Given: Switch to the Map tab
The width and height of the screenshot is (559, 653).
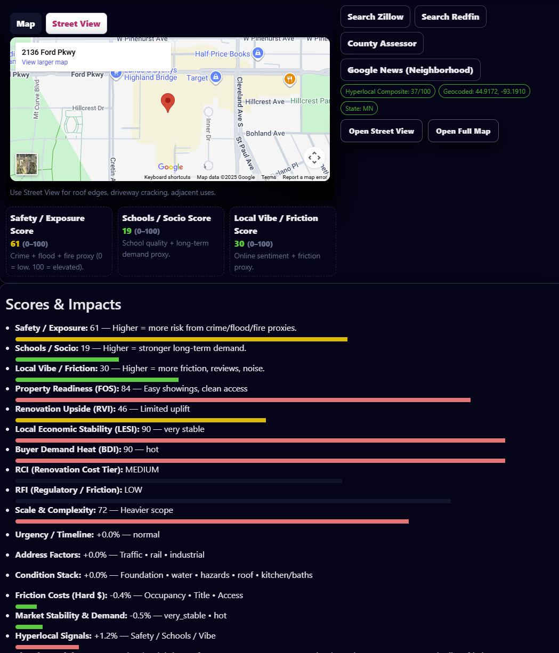Looking at the screenshot, I should click(26, 23).
